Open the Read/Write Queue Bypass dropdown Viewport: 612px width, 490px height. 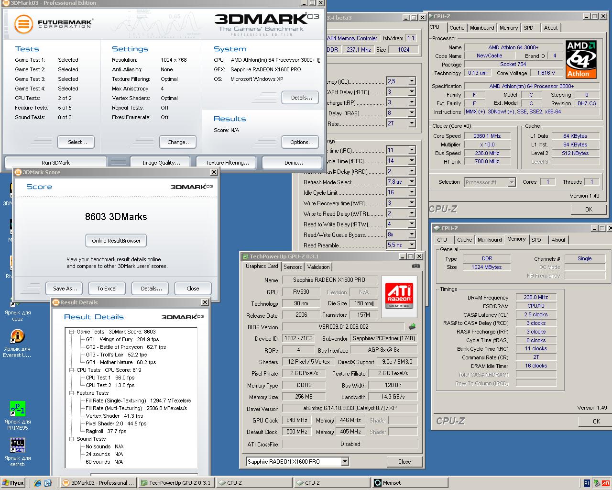[411, 234]
